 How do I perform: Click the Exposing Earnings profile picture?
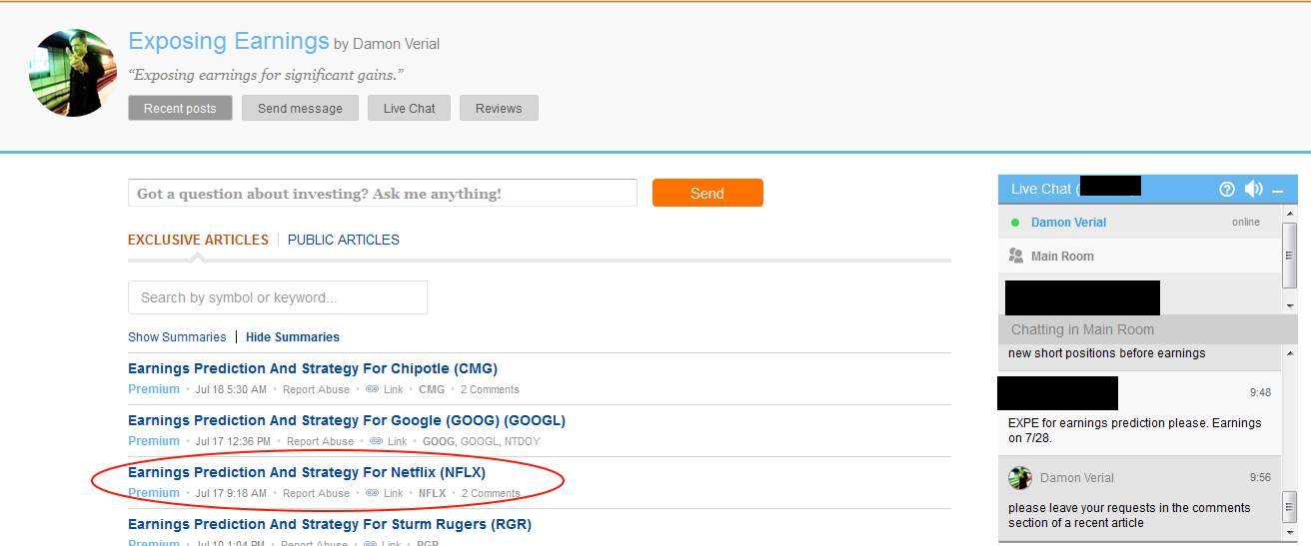coord(74,73)
